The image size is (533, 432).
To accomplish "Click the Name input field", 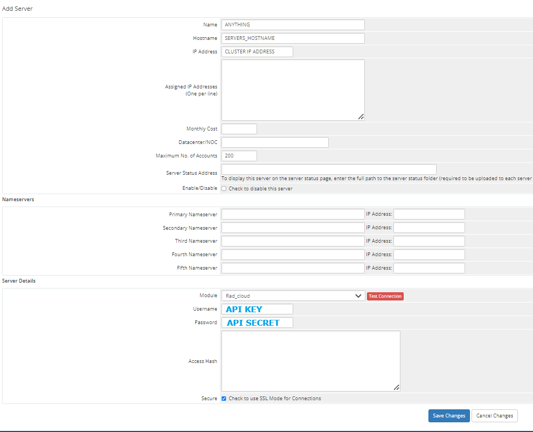I will tap(293, 25).
